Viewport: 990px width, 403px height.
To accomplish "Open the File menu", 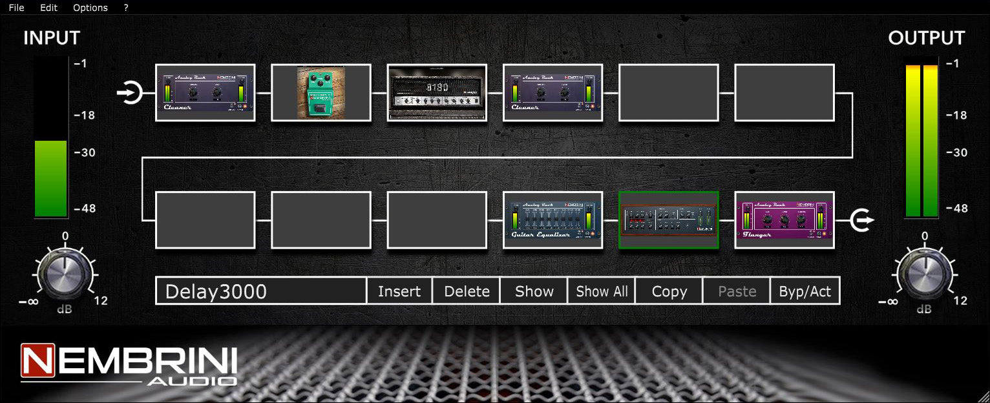I will pos(16,8).
